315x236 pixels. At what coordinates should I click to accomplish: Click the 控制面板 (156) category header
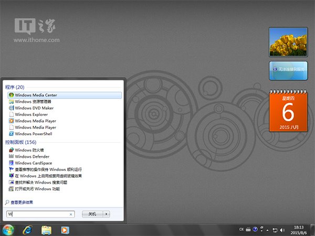coord(20,142)
